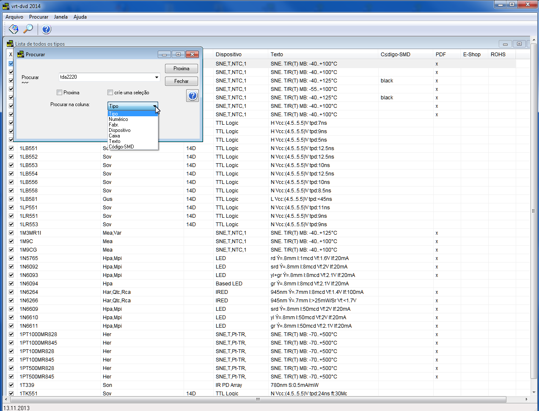Click the Fechar button
Screen dimensions: 539x411
(x=181, y=81)
